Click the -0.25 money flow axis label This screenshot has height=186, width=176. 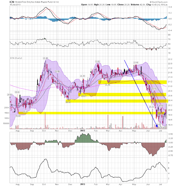(170, 147)
